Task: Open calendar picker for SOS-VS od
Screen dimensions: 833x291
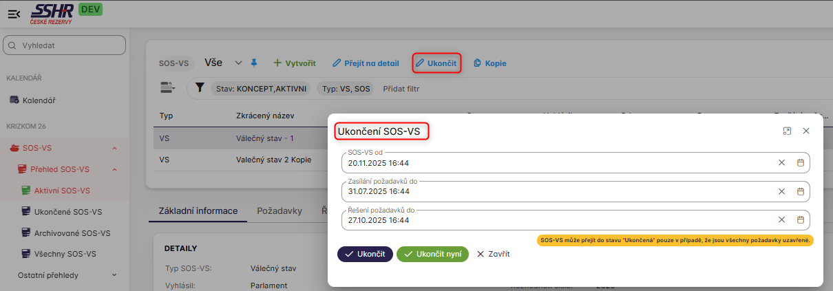Action: click(x=801, y=163)
